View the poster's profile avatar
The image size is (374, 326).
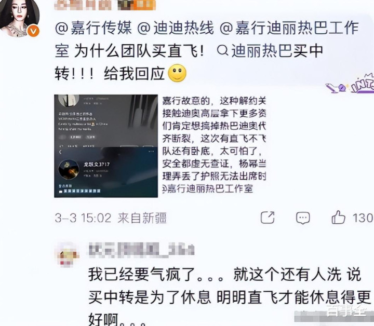point(20,18)
